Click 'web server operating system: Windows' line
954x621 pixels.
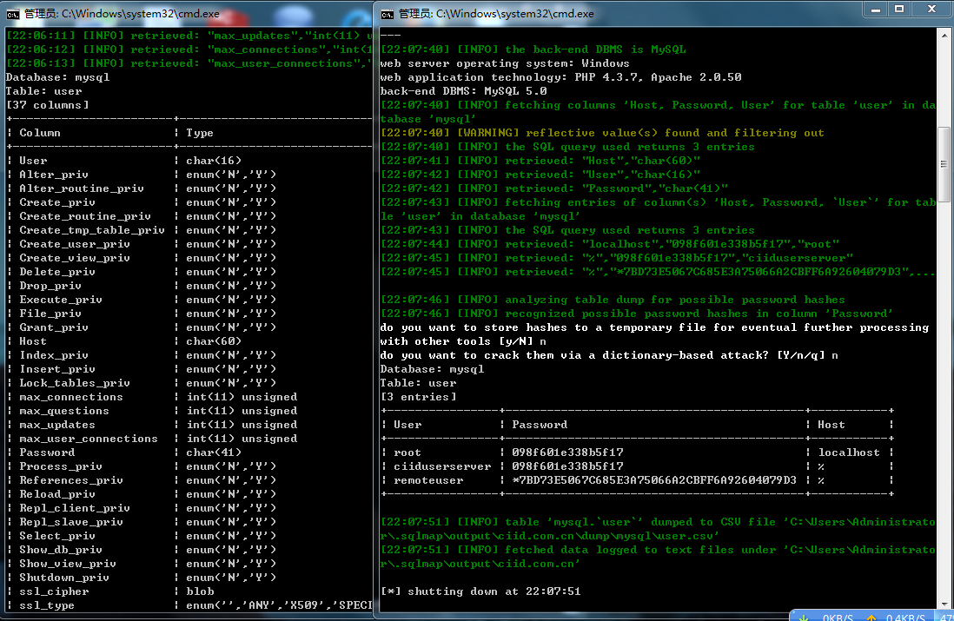point(505,63)
